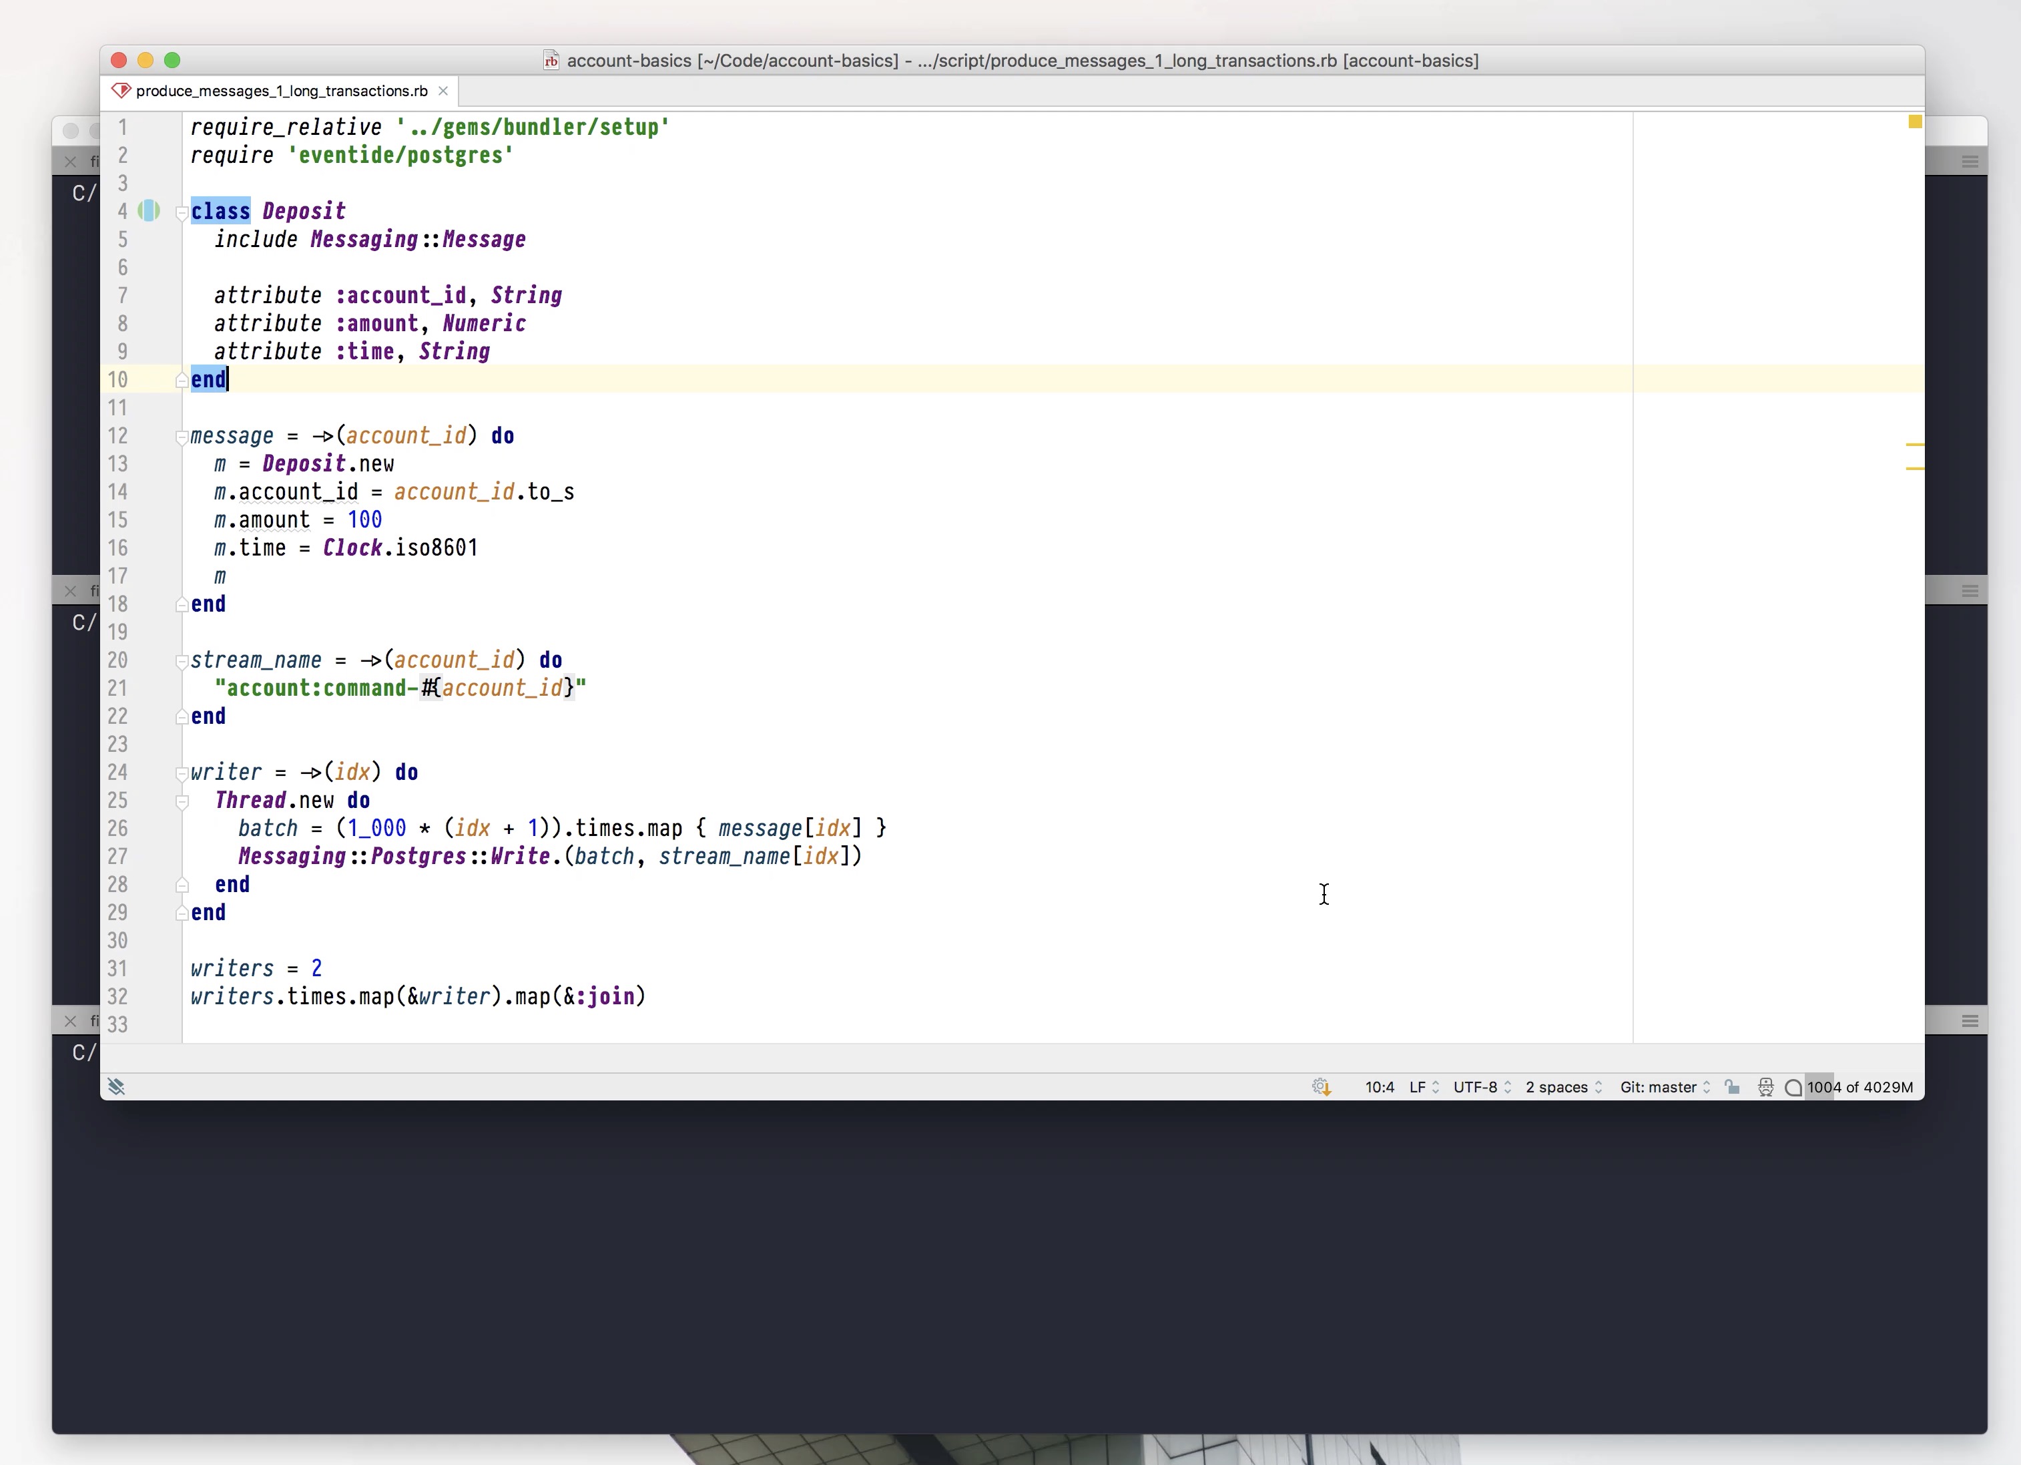Viewport: 2021px width, 1465px height.
Task: Click the yellow inspection indicator above the scrollbar
Action: click(1915, 122)
